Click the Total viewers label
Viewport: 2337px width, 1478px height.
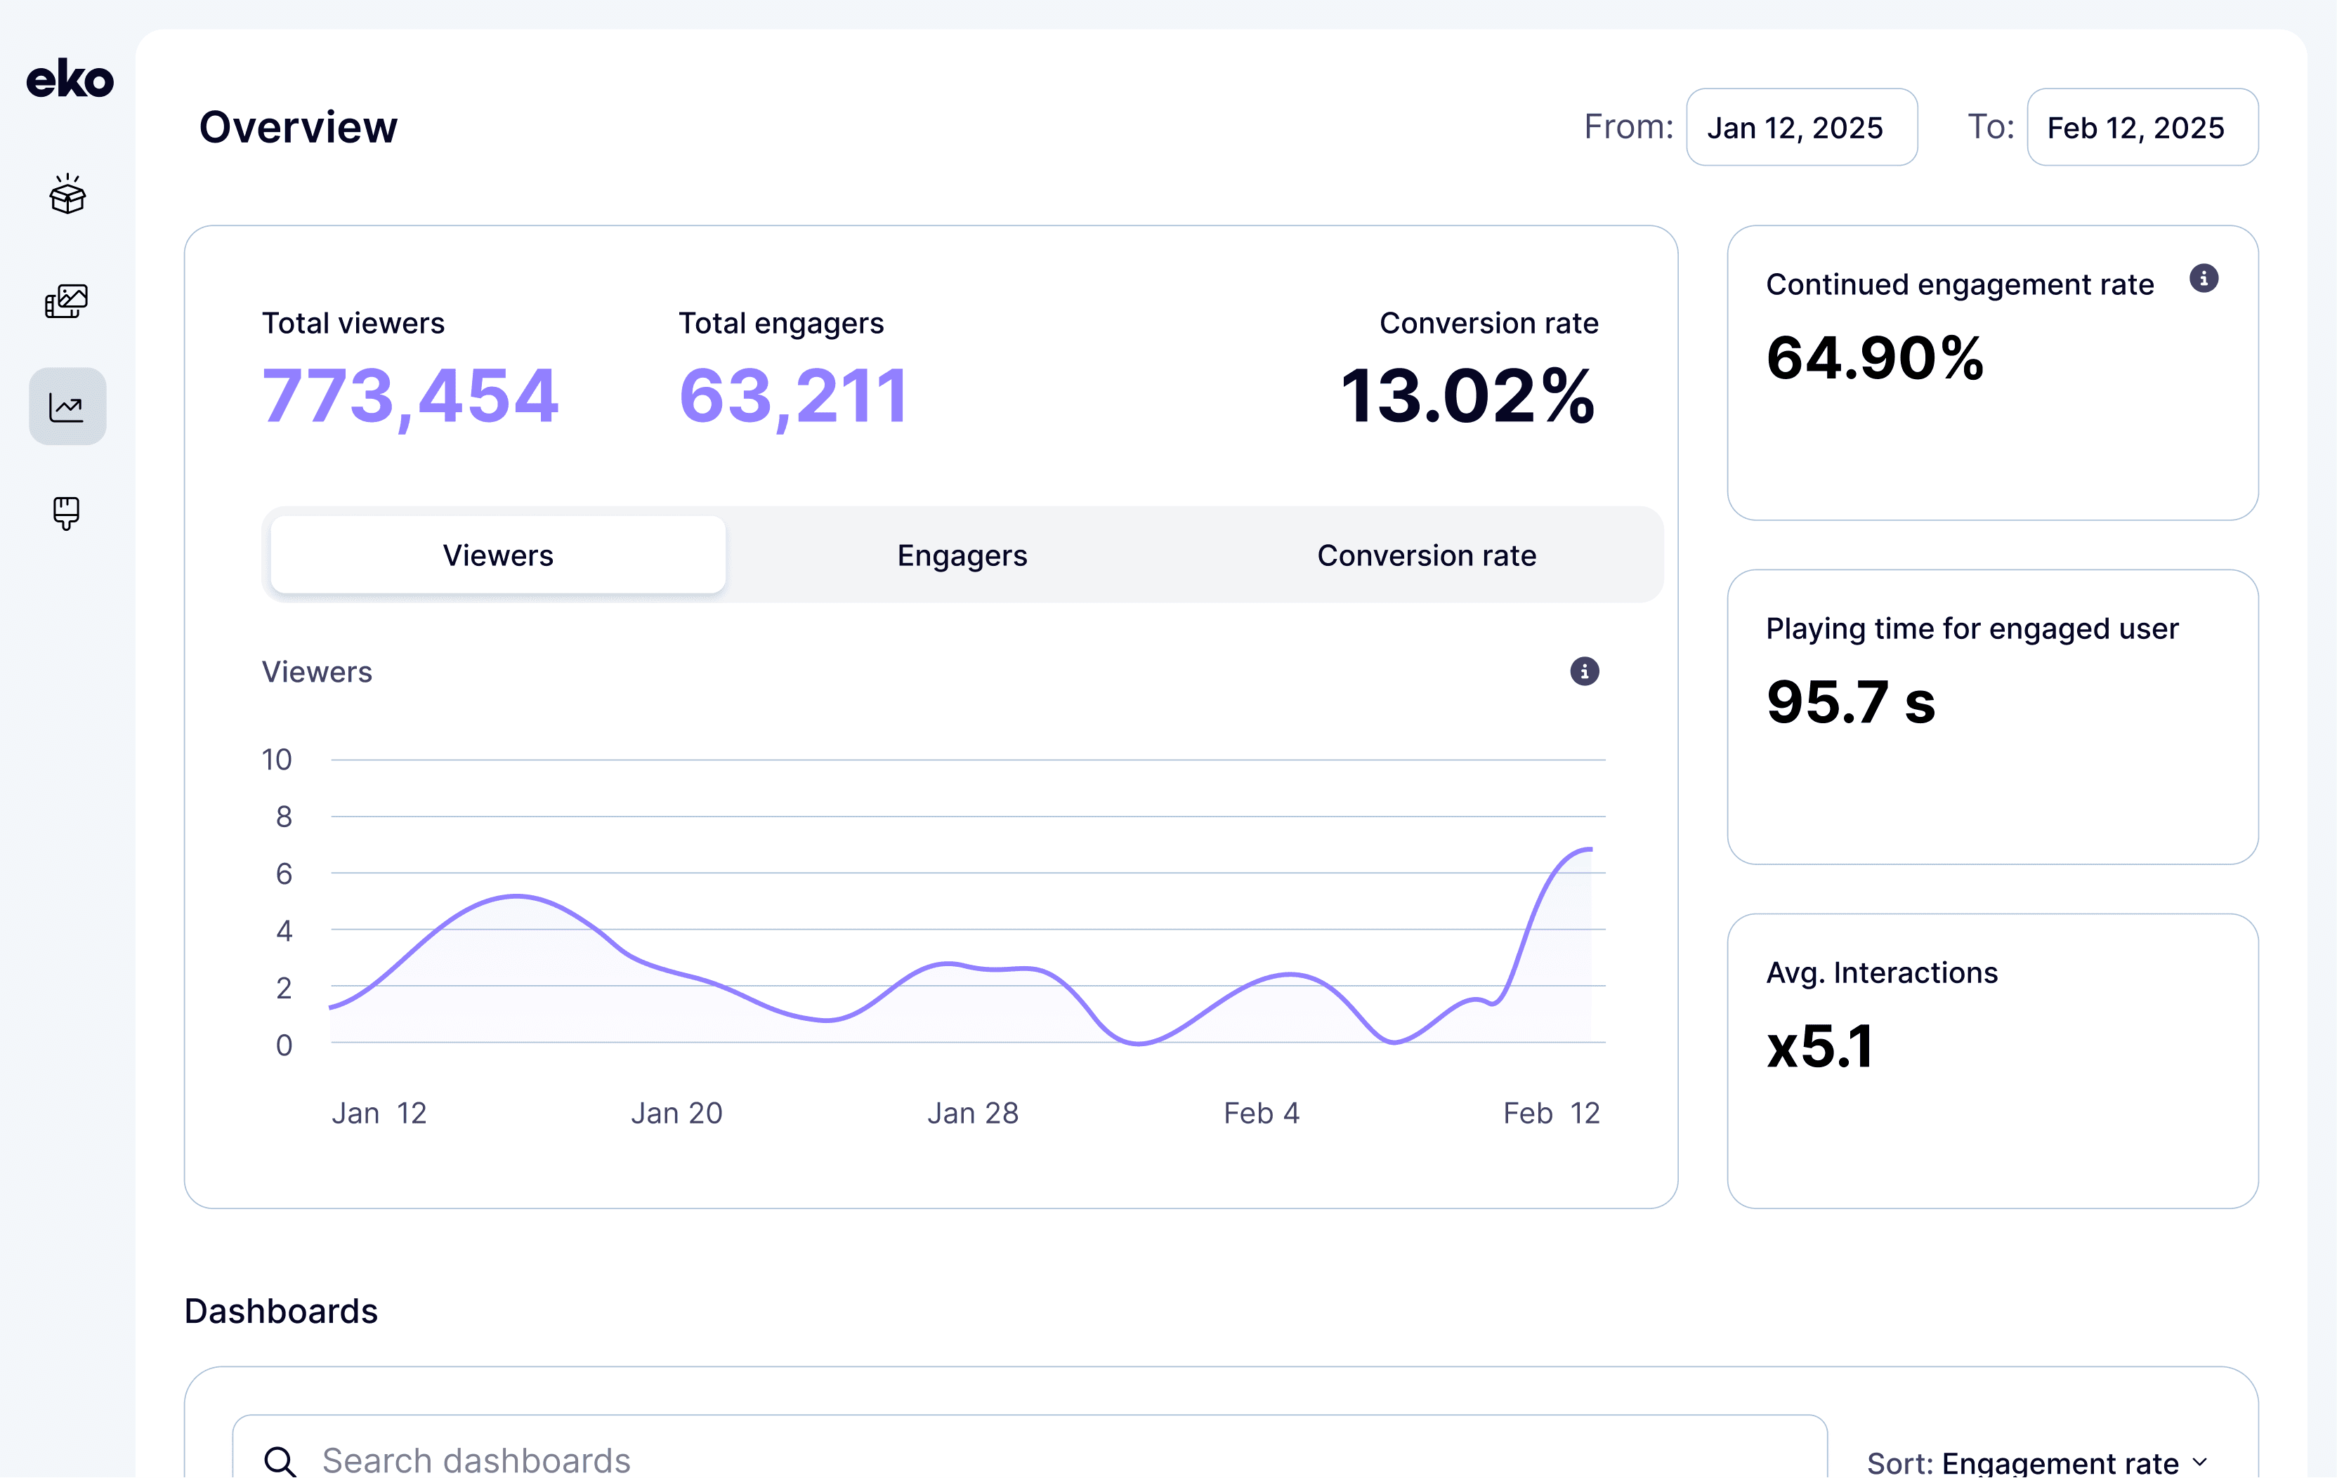(x=353, y=323)
